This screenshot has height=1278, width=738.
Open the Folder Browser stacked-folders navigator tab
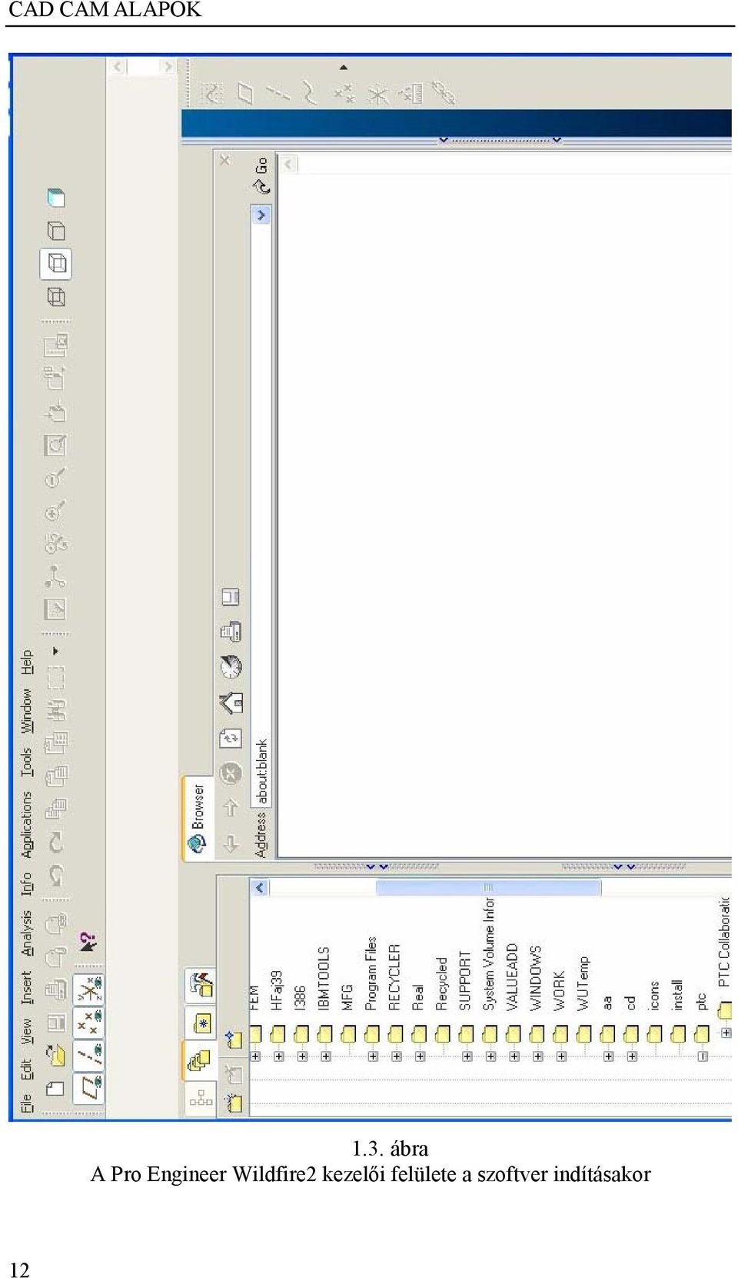coord(199,1062)
